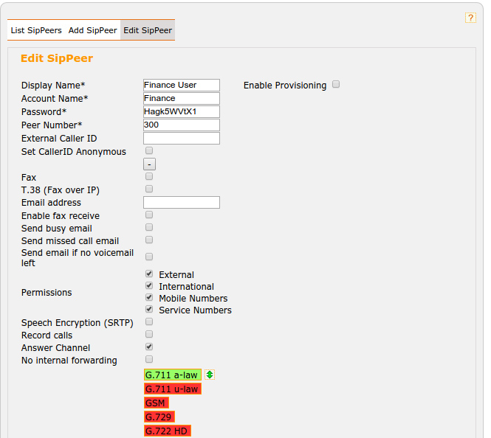Image resolution: width=491 pixels, height=438 pixels.
Task: Uncheck the International permission
Action: (149, 286)
